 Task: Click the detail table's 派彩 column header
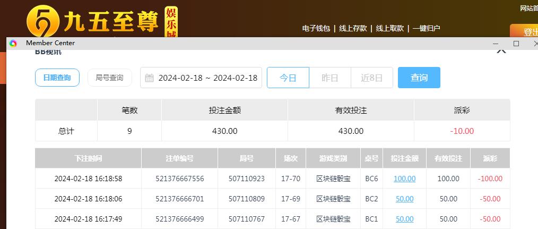pos(490,158)
